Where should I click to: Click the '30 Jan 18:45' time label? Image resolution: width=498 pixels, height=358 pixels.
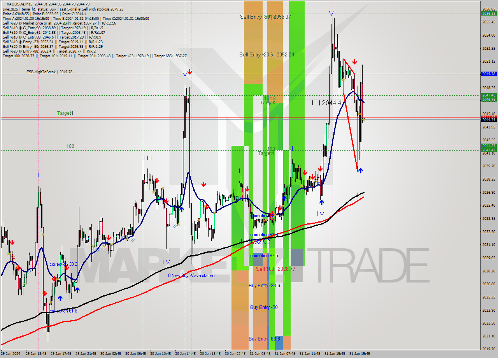210,354
